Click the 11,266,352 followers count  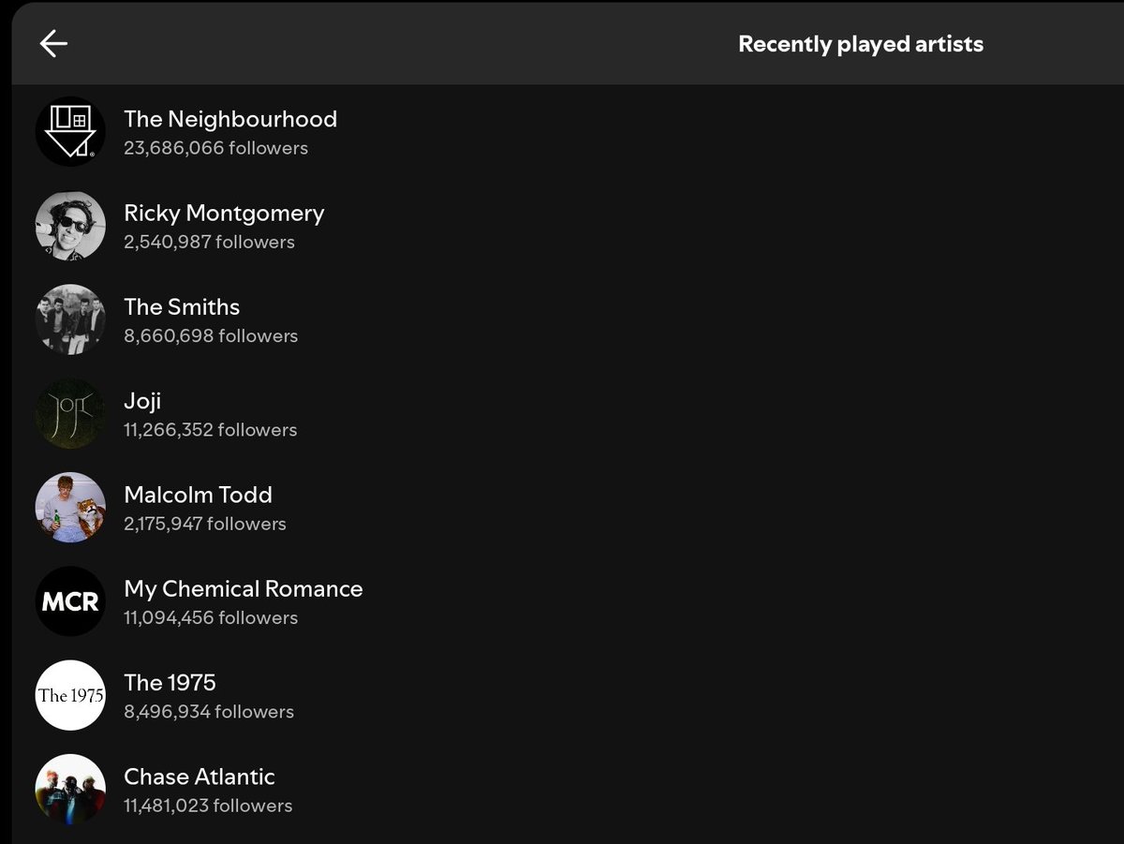pyautogui.click(x=210, y=430)
